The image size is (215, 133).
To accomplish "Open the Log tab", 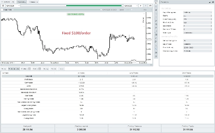I will tap(61, 69).
